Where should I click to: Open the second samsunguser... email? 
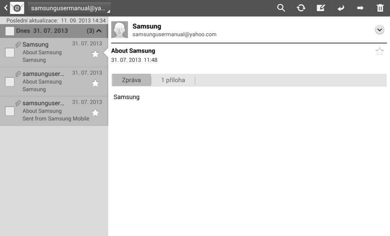click(54, 81)
